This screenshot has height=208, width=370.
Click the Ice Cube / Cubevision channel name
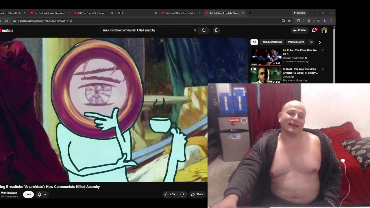293,58
